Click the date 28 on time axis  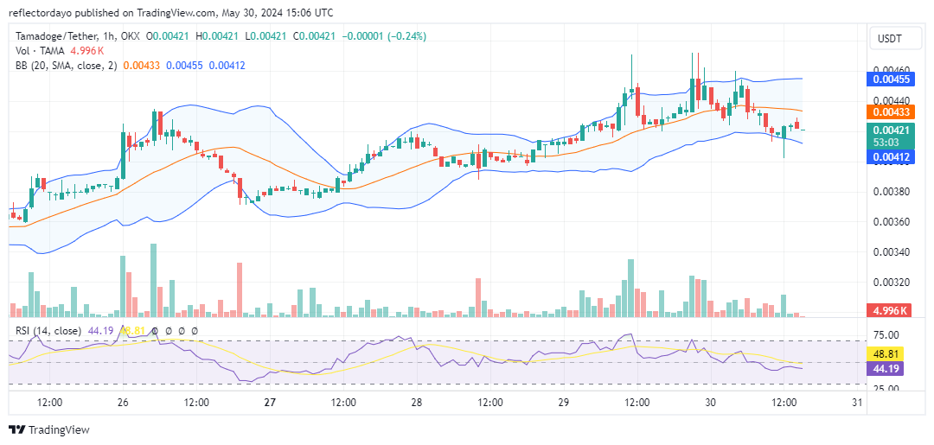click(416, 403)
